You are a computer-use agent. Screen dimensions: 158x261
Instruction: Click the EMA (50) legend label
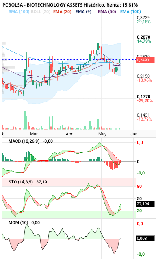[x=107, y=12]
